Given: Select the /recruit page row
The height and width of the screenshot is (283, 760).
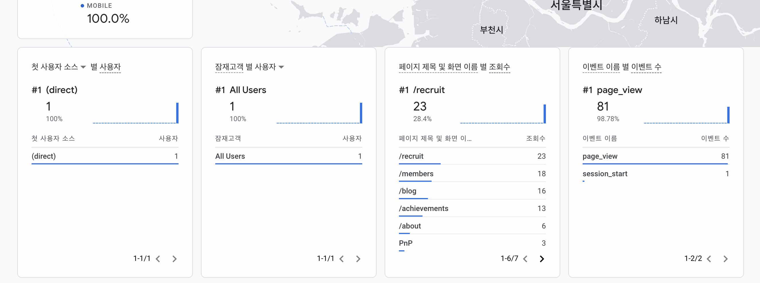Looking at the screenshot, I should 472,156.
